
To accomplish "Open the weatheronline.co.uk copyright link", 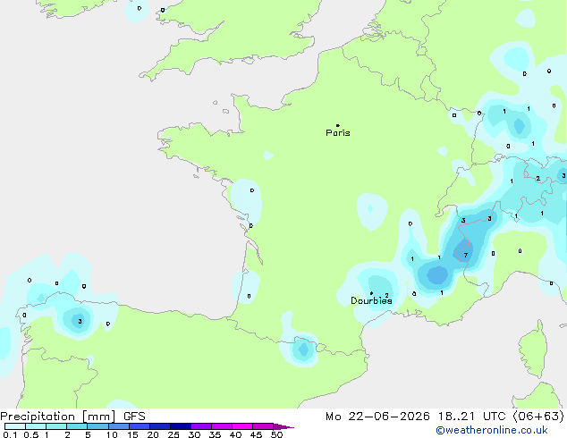I will (492, 430).
